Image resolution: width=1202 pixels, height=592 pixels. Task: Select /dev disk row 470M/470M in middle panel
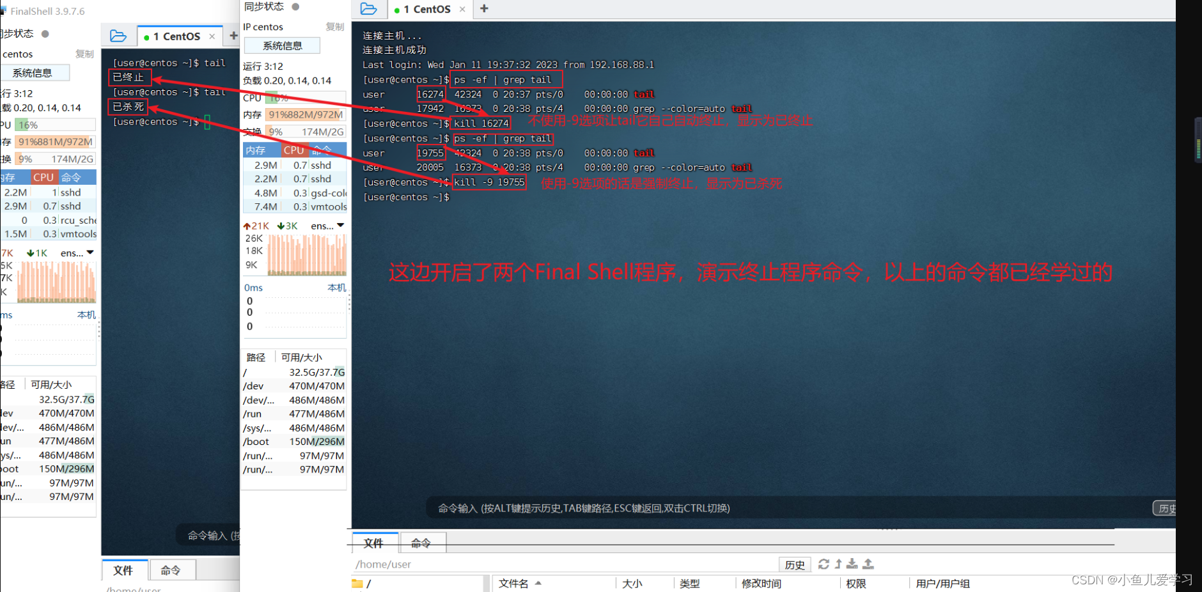tap(294, 386)
